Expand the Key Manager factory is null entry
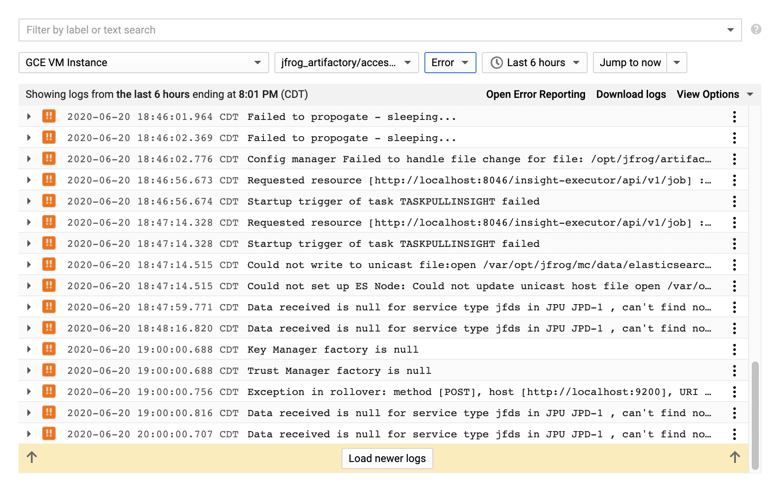 (x=29, y=349)
